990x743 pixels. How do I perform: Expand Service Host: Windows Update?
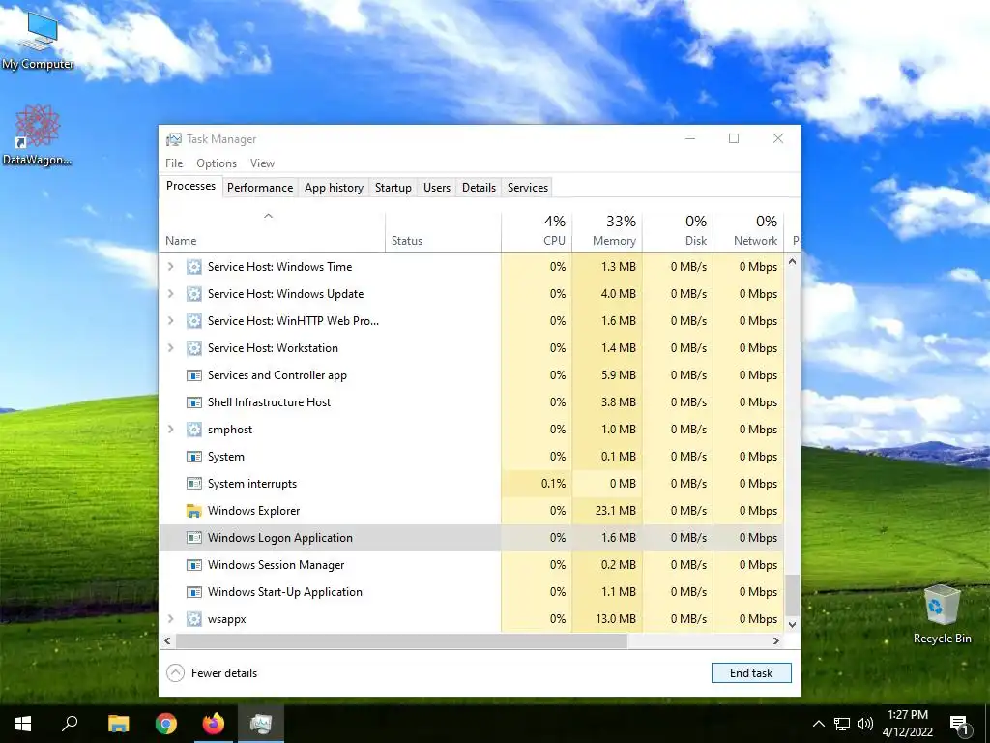coord(170,294)
